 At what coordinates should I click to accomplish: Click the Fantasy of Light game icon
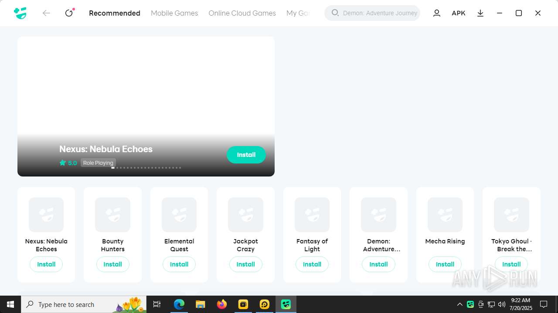click(312, 215)
